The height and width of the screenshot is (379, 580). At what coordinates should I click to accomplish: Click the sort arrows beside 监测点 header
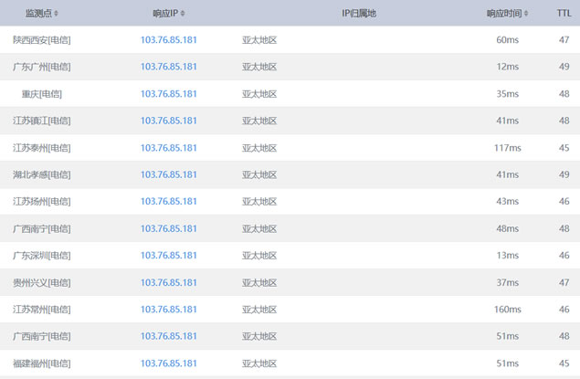pos(57,14)
